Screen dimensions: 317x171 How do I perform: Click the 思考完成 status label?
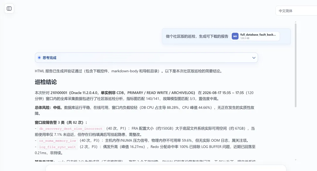coord(49,58)
